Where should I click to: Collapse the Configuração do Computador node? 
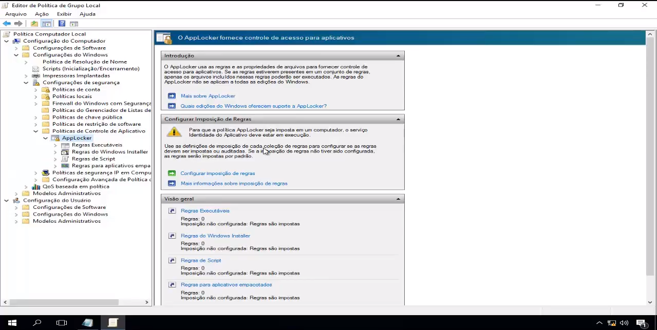(6, 41)
